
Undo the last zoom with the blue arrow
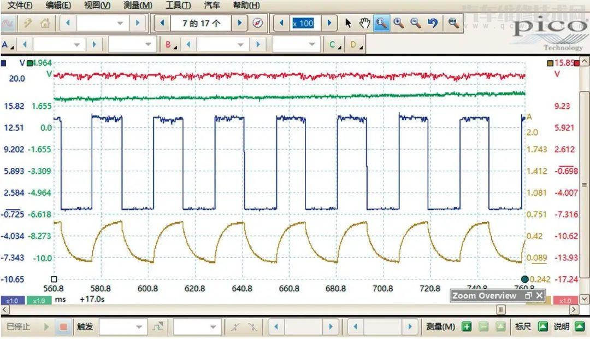[433, 23]
